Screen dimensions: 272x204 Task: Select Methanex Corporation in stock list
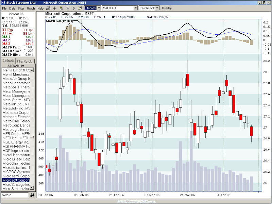(16, 113)
